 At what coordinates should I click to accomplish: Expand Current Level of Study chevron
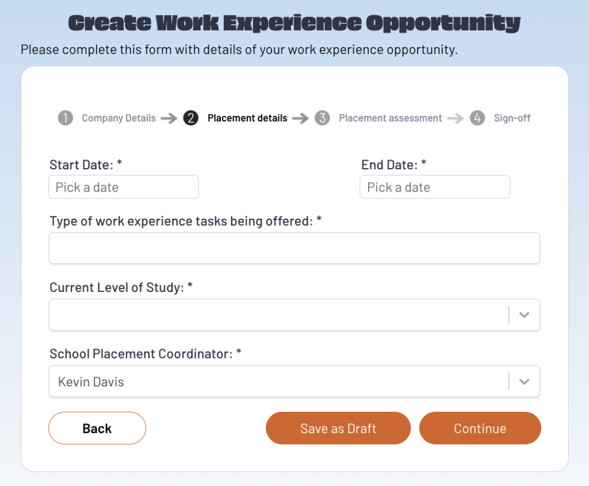tap(524, 315)
